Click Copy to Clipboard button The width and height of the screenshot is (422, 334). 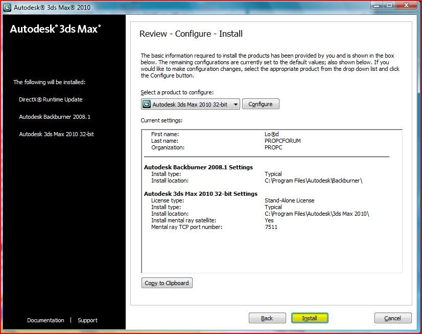167,283
